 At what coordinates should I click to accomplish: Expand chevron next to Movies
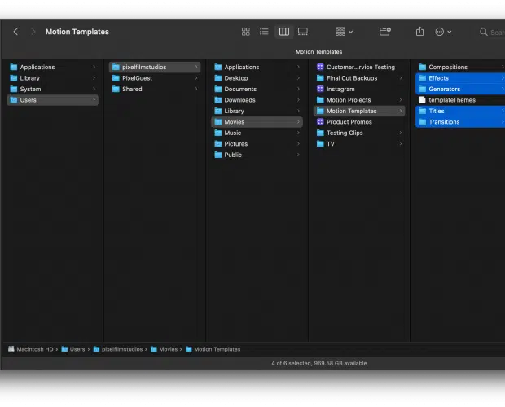pos(298,121)
